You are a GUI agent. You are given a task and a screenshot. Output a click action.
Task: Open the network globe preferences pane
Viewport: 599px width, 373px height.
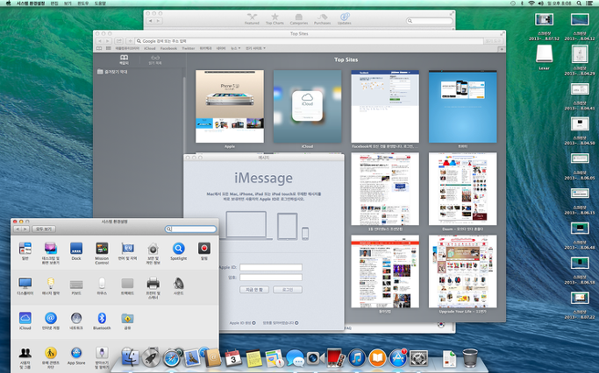click(x=76, y=320)
